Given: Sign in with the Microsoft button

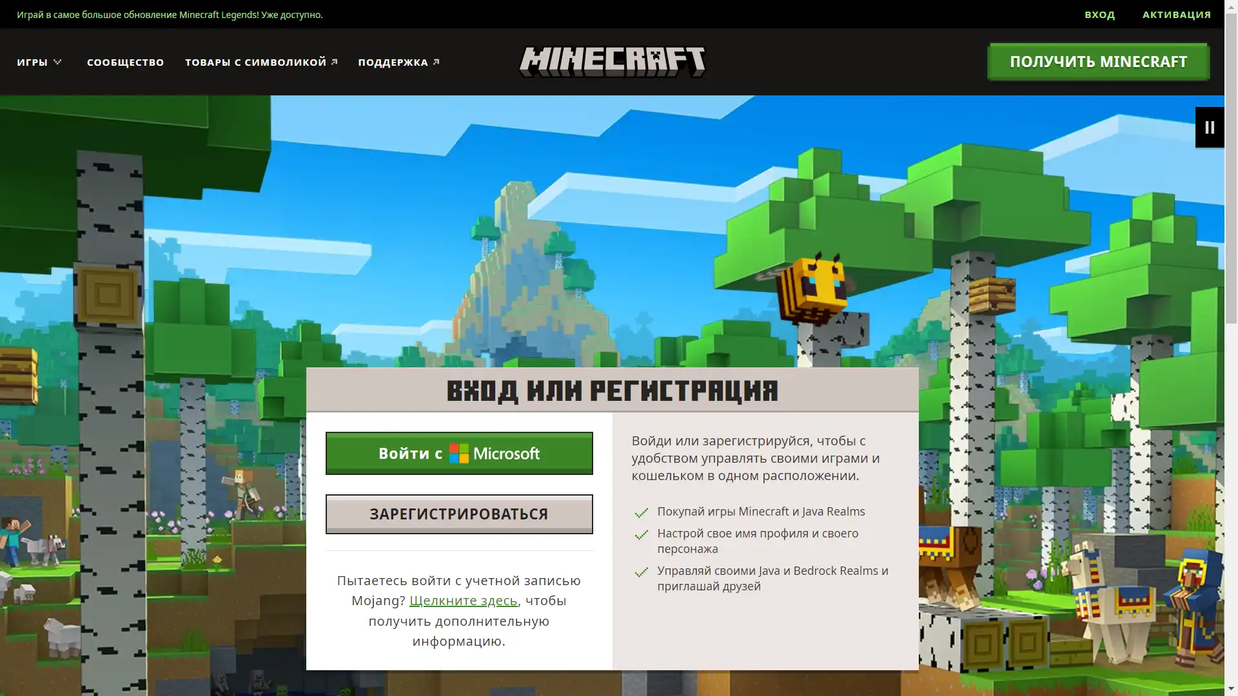Looking at the screenshot, I should [x=459, y=453].
